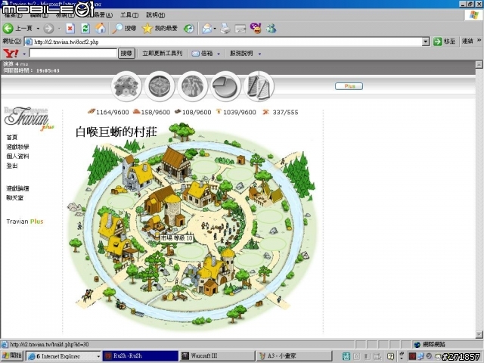Viewport: 484px width, 363px height.
Task: Launch Yahoo Messenger smiley icon
Action: point(256,29)
